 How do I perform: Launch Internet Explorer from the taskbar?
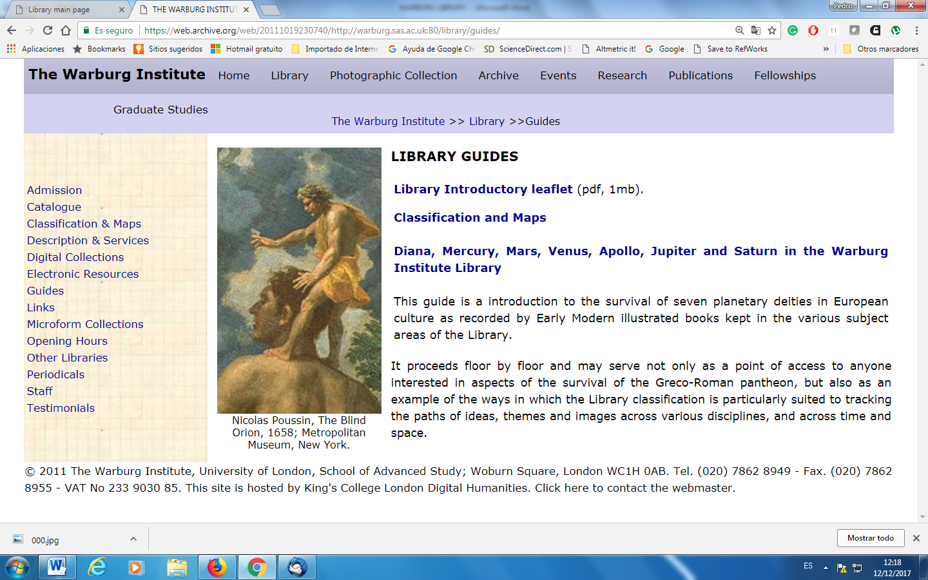pyautogui.click(x=97, y=567)
